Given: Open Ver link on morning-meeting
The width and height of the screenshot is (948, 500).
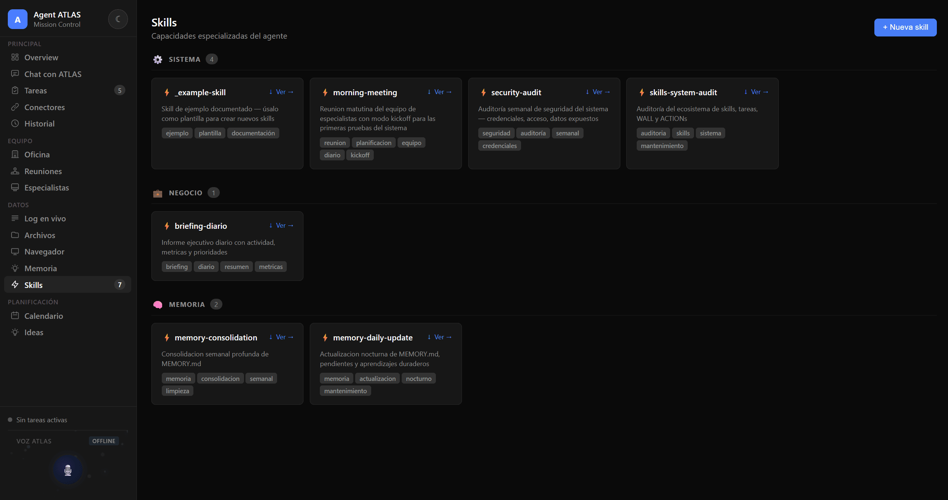Looking at the screenshot, I should [443, 92].
